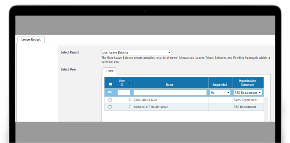Click the Name filter input field

click(170, 93)
